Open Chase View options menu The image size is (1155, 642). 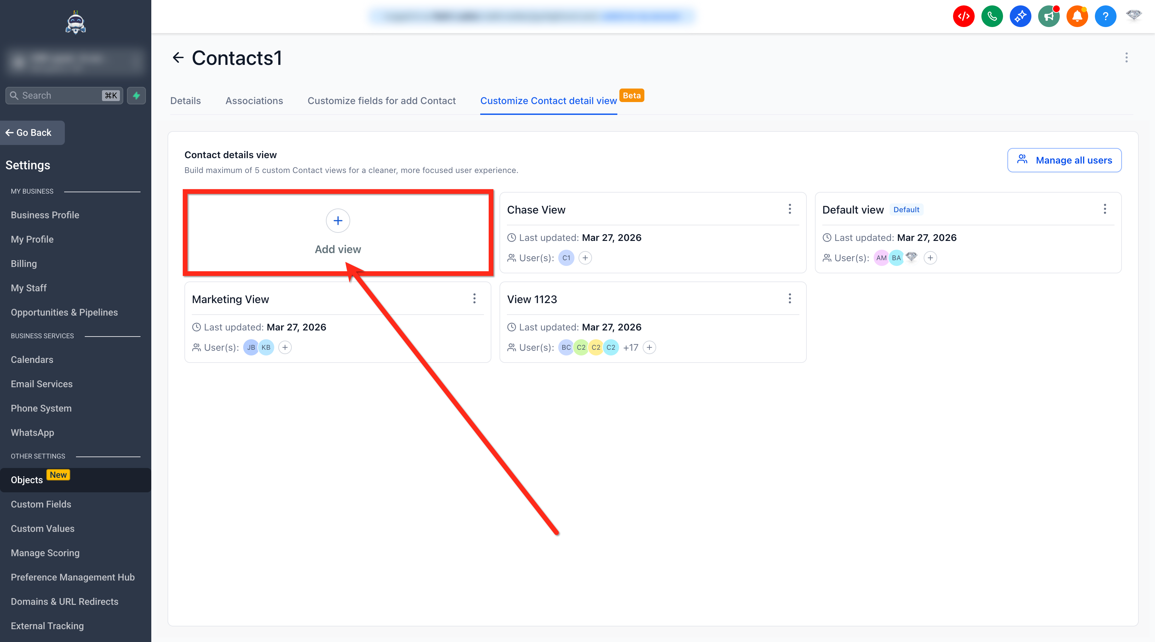coord(790,209)
